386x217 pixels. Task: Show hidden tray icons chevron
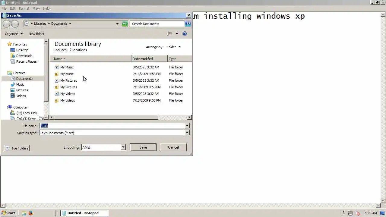click(x=343, y=213)
